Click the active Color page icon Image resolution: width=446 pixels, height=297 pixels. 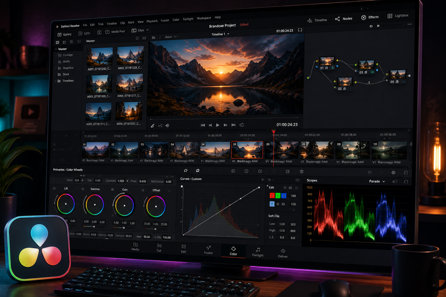click(x=233, y=249)
